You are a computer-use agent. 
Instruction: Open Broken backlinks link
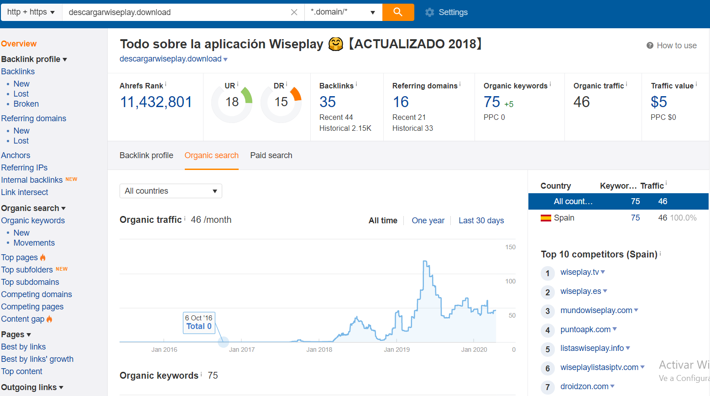26,104
